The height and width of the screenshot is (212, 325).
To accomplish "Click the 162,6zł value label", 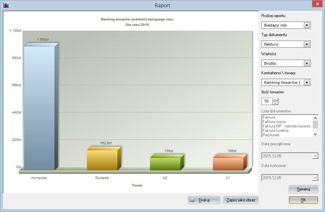I will pyautogui.click(x=106, y=143).
